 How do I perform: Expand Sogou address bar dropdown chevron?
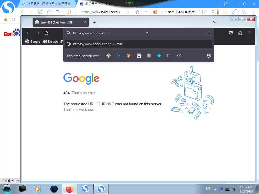(x=146, y=12)
